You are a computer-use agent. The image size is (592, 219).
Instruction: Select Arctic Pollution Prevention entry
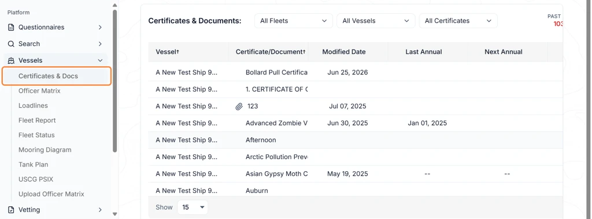(x=276, y=157)
